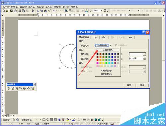Open the File (文件) menu

pos(6,7)
